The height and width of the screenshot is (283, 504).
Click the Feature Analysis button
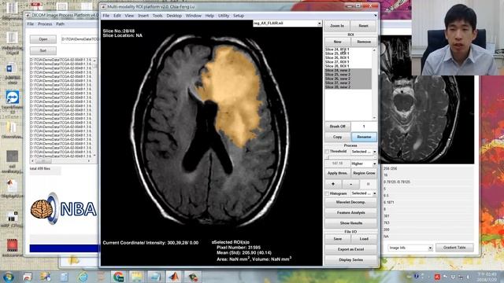[x=350, y=213]
